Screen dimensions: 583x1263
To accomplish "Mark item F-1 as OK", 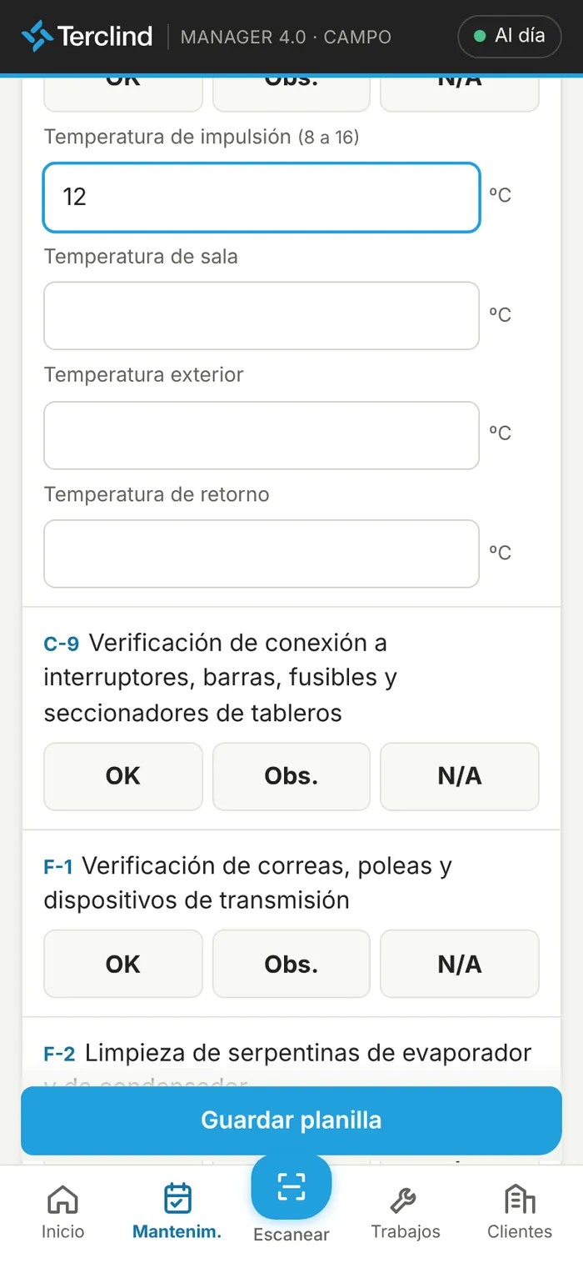I will coord(123,965).
